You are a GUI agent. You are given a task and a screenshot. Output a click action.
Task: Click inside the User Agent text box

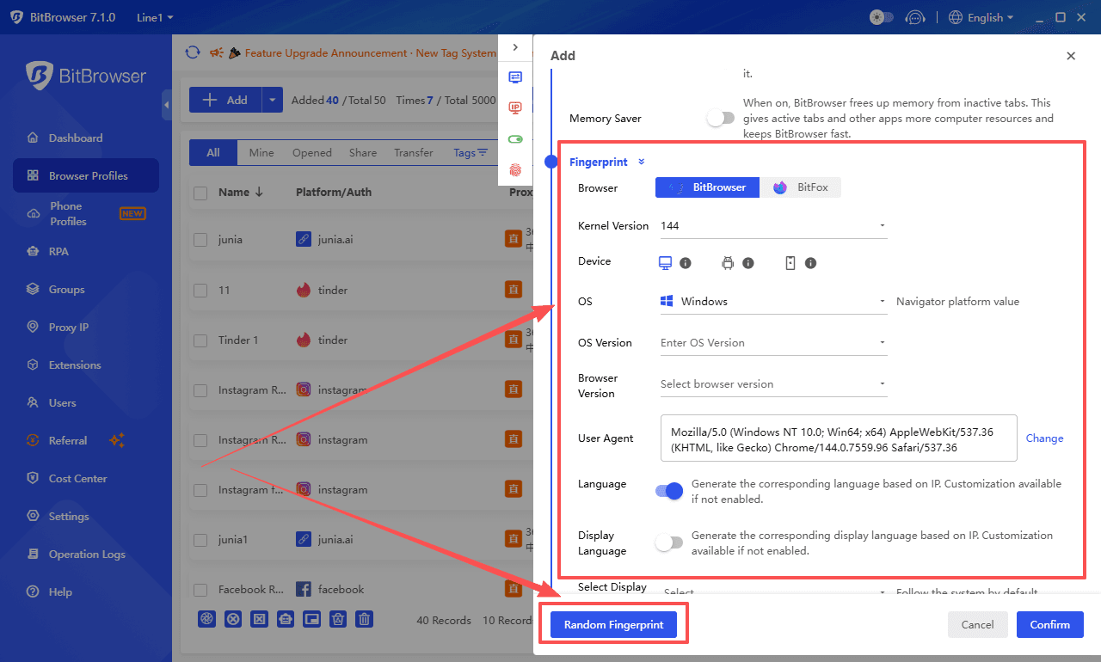839,438
